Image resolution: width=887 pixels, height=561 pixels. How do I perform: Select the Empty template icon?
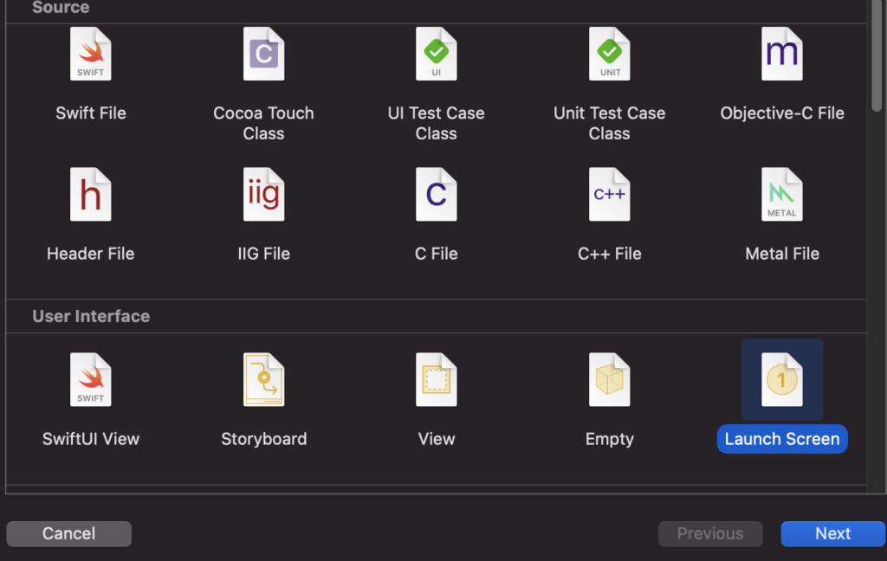pyautogui.click(x=609, y=379)
